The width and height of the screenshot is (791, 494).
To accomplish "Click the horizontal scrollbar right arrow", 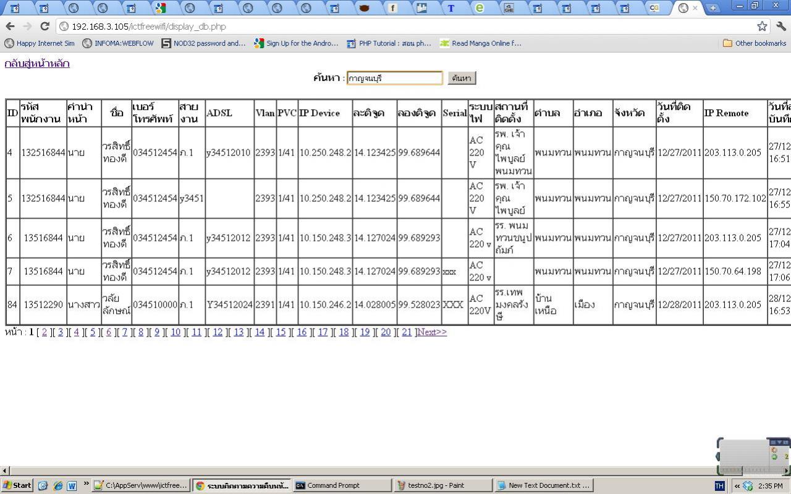I will [x=786, y=471].
